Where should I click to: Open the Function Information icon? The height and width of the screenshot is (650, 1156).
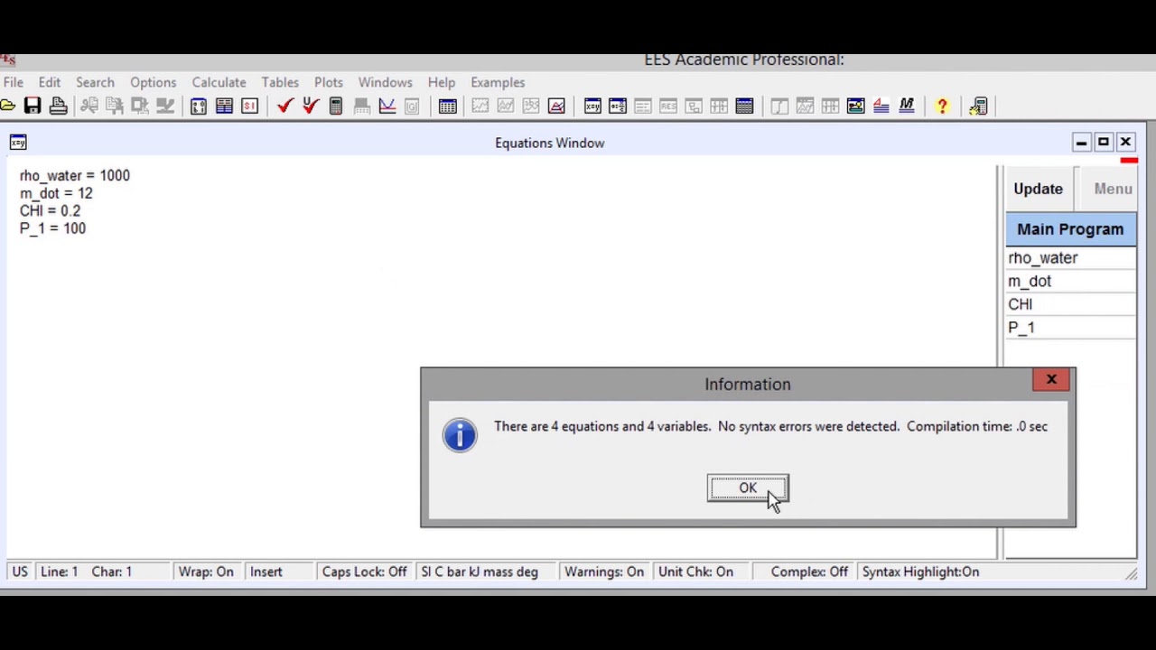pos(224,107)
